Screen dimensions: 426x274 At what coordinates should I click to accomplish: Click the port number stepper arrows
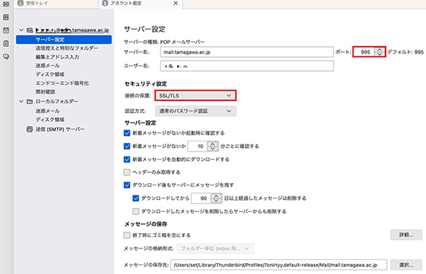380,52
